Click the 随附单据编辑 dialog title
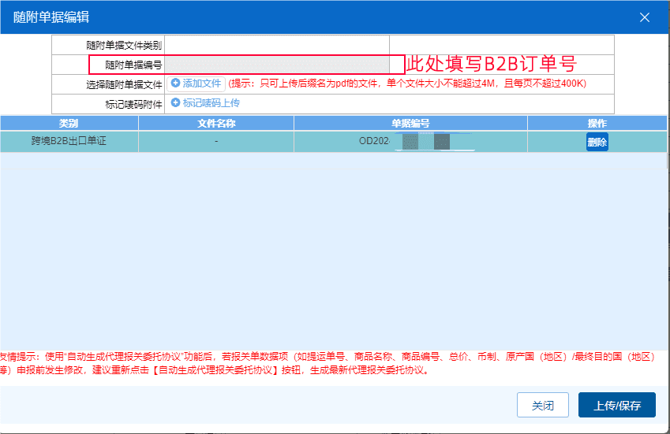 tap(51, 17)
